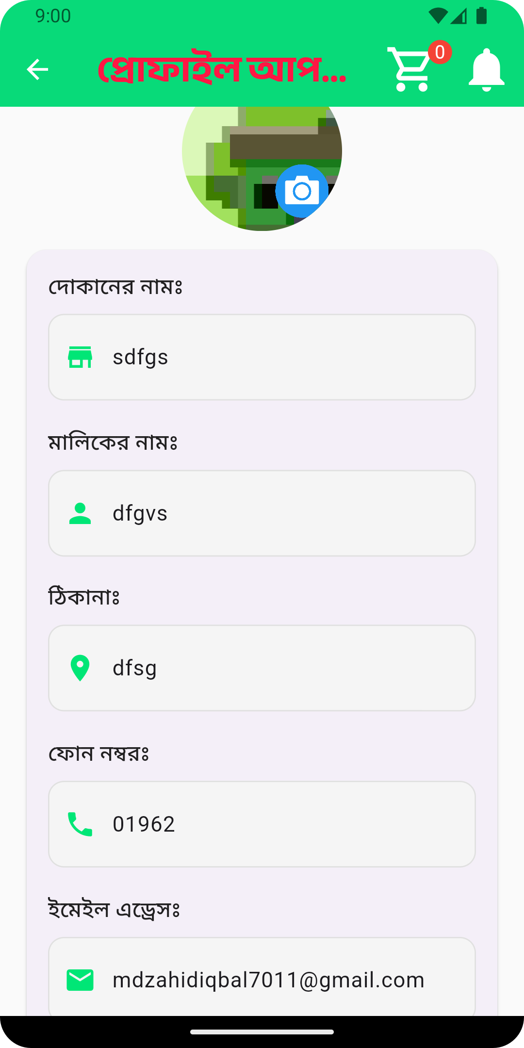The width and height of the screenshot is (524, 1048).
Task: Open notifications via the bell icon
Action: [x=487, y=69]
